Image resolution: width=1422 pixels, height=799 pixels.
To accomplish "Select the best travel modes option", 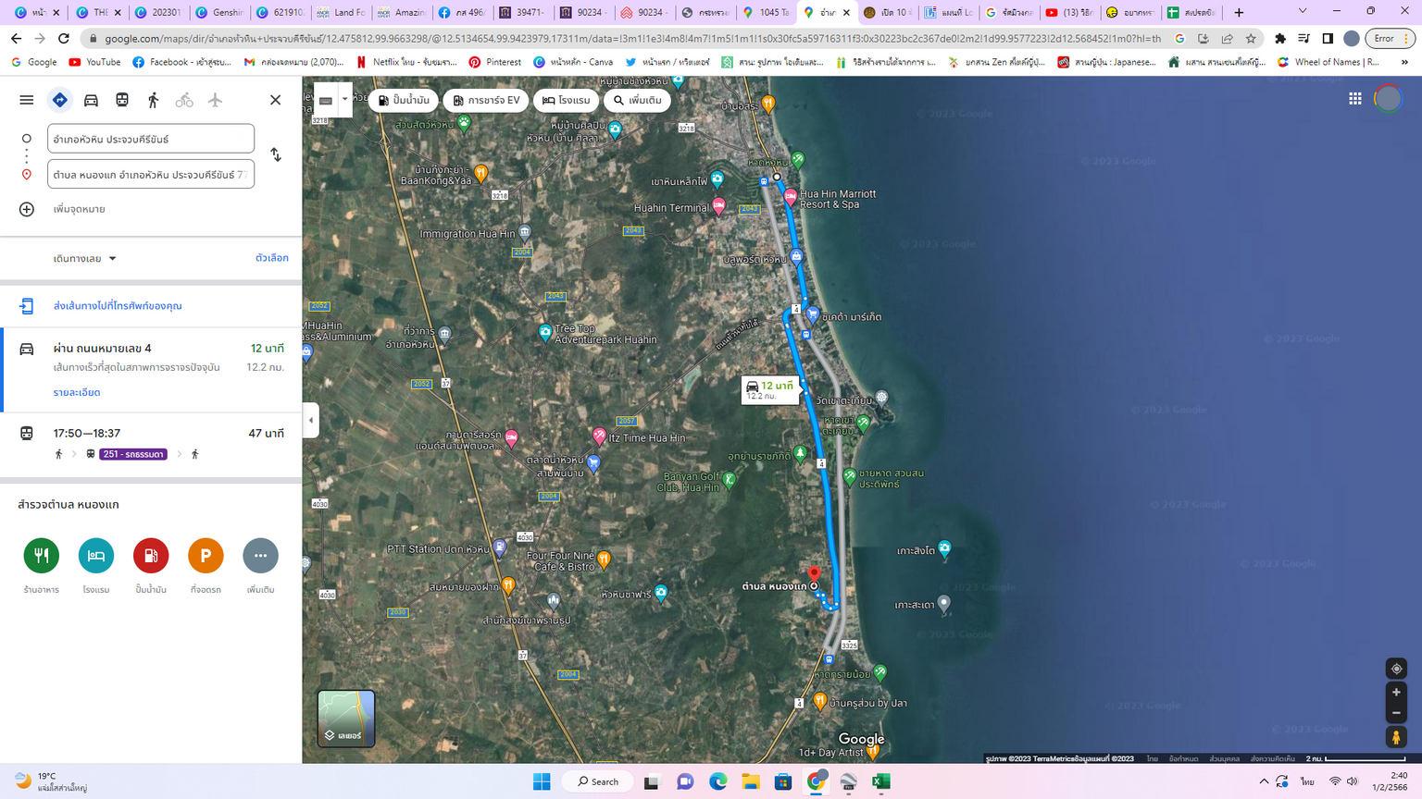I will coord(60,100).
